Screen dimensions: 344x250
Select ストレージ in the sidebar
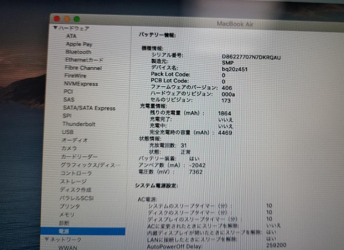73,181
